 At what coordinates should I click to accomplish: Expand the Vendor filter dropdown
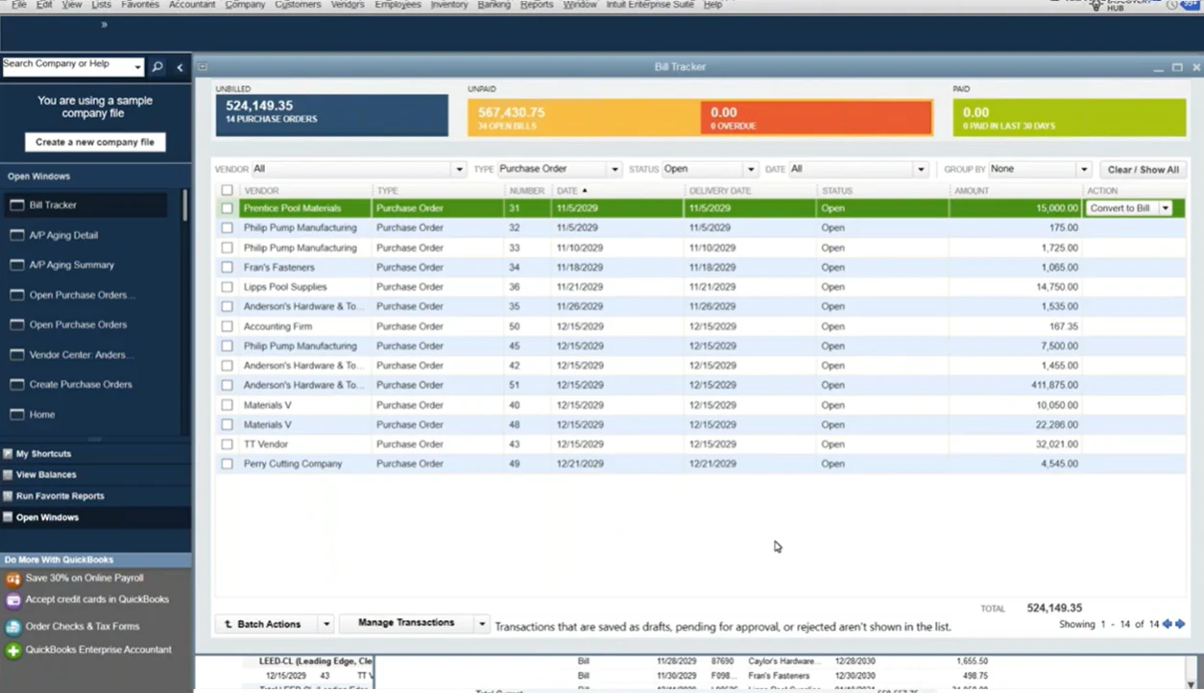[458, 170]
